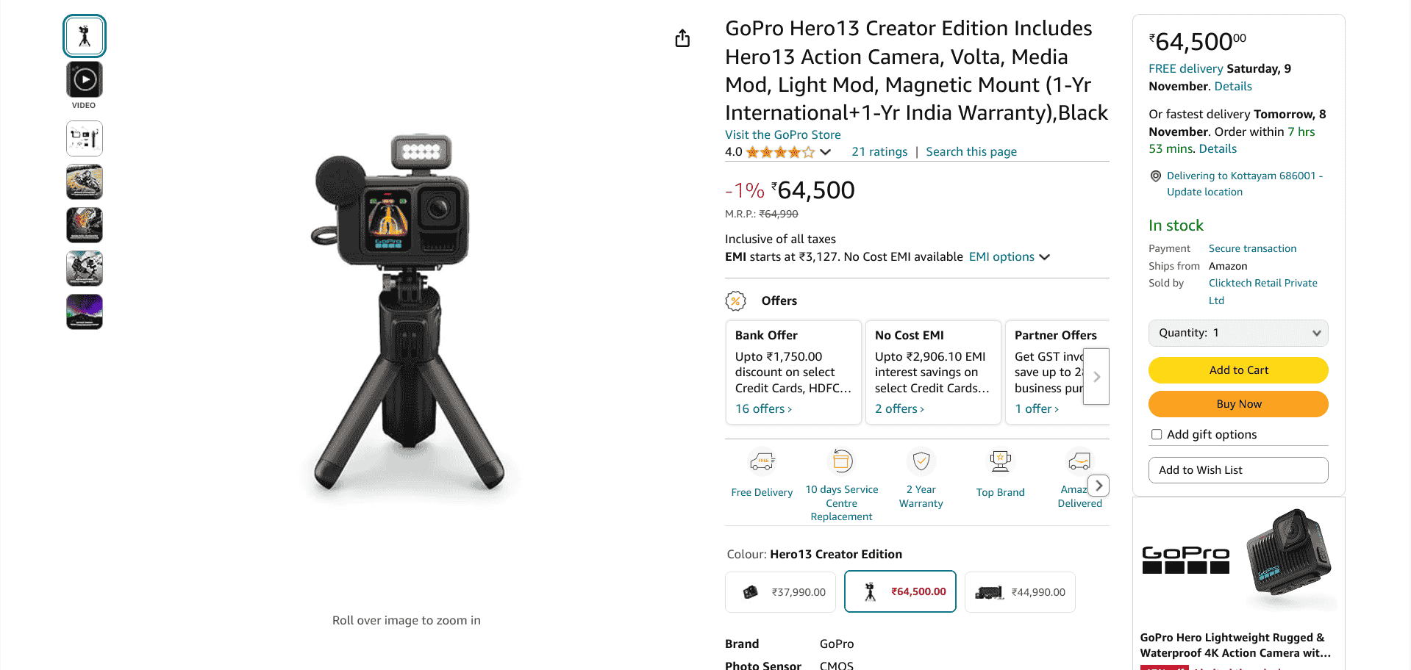Select the ₹44,990.00 colour variant
This screenshot has height=670, width=1411.
pyautogui.click(x=1020, y=592)
